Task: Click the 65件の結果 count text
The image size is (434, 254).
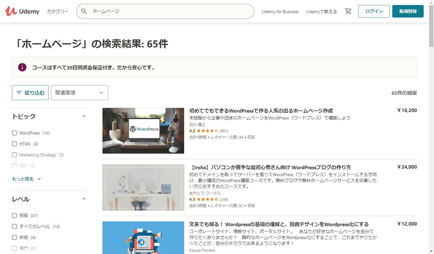Action: tap(404, 93)
